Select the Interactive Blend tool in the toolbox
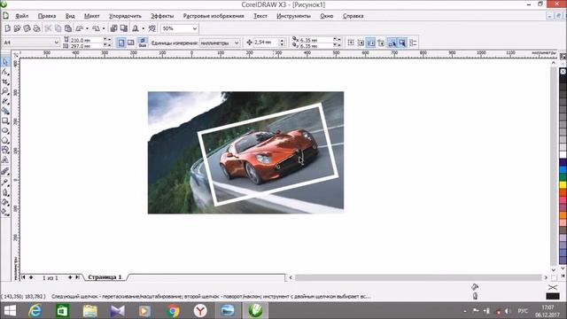Viewport: 567px width, 319px height. pos(5,172)
